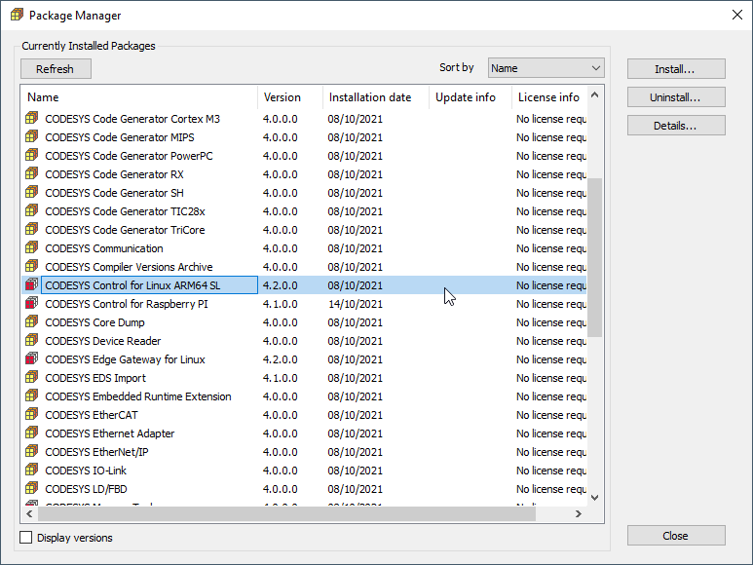The height and width of the screenshot is (565, 753).
Task: Click the Package Manager title bar icon
Action: coord(17,16)
